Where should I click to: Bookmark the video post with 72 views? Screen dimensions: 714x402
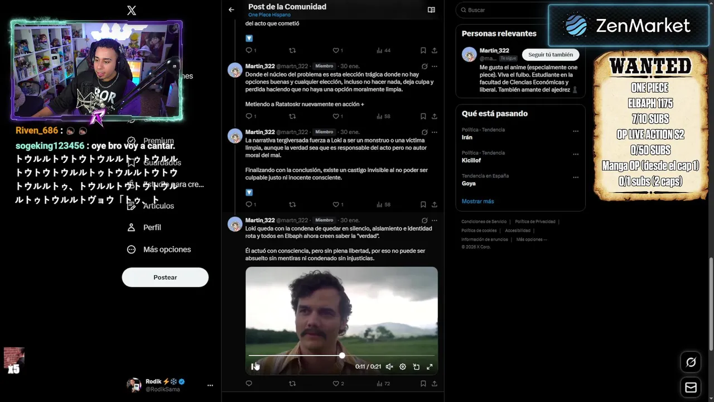[x=423, y=384]
